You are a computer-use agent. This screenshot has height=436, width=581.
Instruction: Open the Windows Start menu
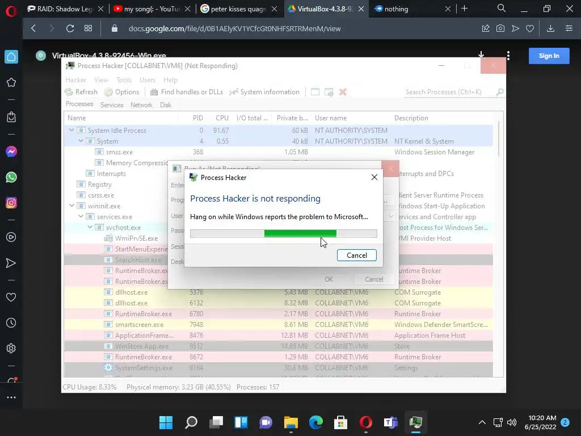pos(166,422)
